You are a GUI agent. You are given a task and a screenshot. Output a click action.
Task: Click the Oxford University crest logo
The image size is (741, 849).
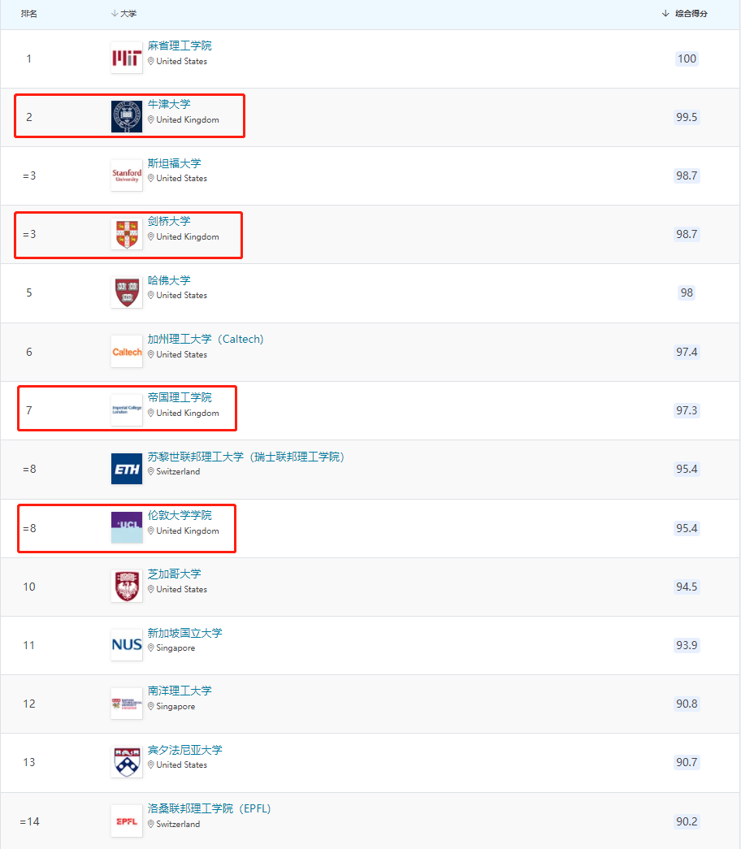tap(127, 116)
